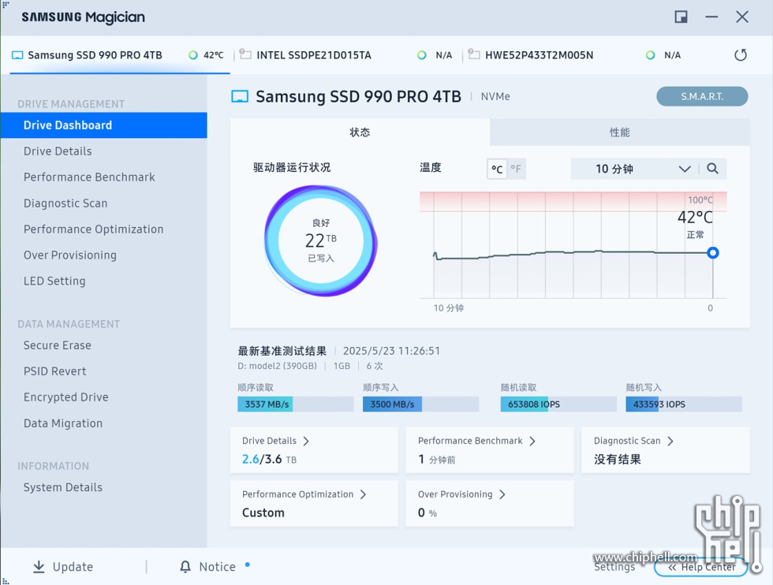
Task: Open System Details in sidebar
Action: 63,487
